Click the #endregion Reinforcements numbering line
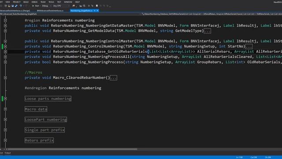Screen dimensions: 282x159 point(63,88)
